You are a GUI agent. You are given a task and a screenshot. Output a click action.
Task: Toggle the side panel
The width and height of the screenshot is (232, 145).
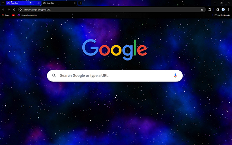coord(217,10)
